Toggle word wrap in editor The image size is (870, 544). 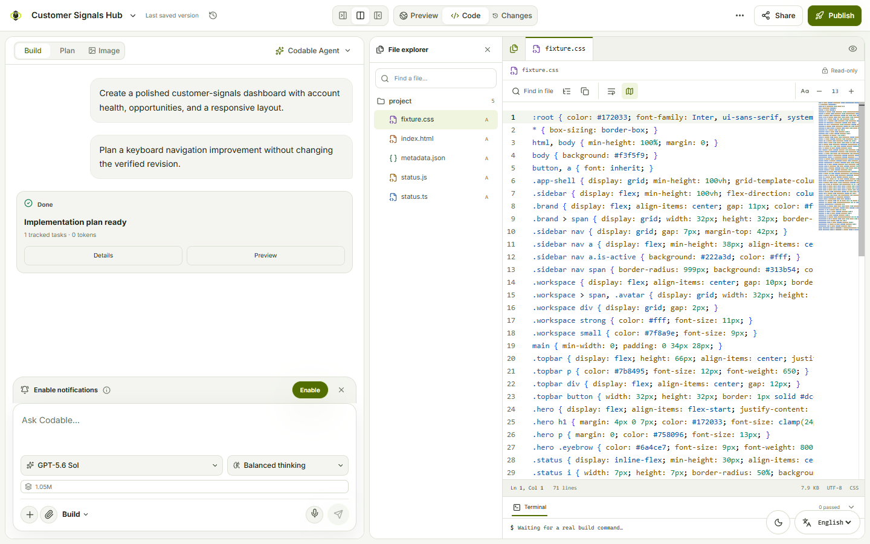611,91
